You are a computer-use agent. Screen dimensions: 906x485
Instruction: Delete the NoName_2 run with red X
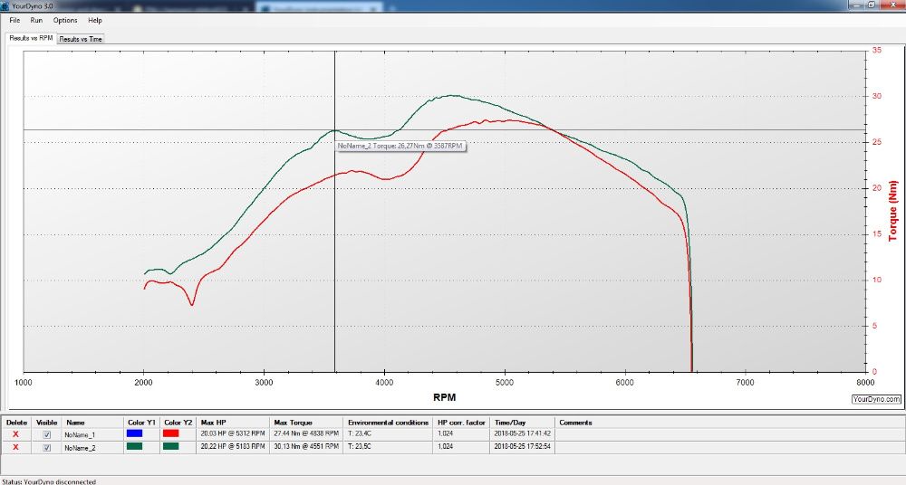point(16,448)
